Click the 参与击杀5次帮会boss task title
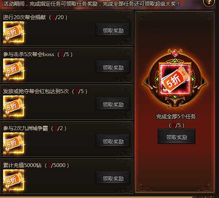This screenshot has width=219, height=198. (x=29, y=54)
